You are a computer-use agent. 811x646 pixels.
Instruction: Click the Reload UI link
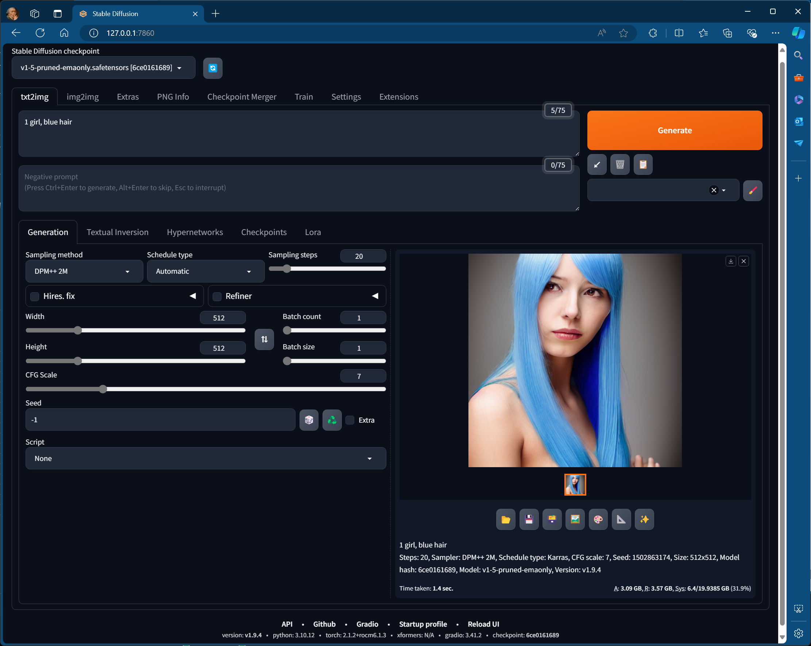pyautogui.click(x=483, y=624)
